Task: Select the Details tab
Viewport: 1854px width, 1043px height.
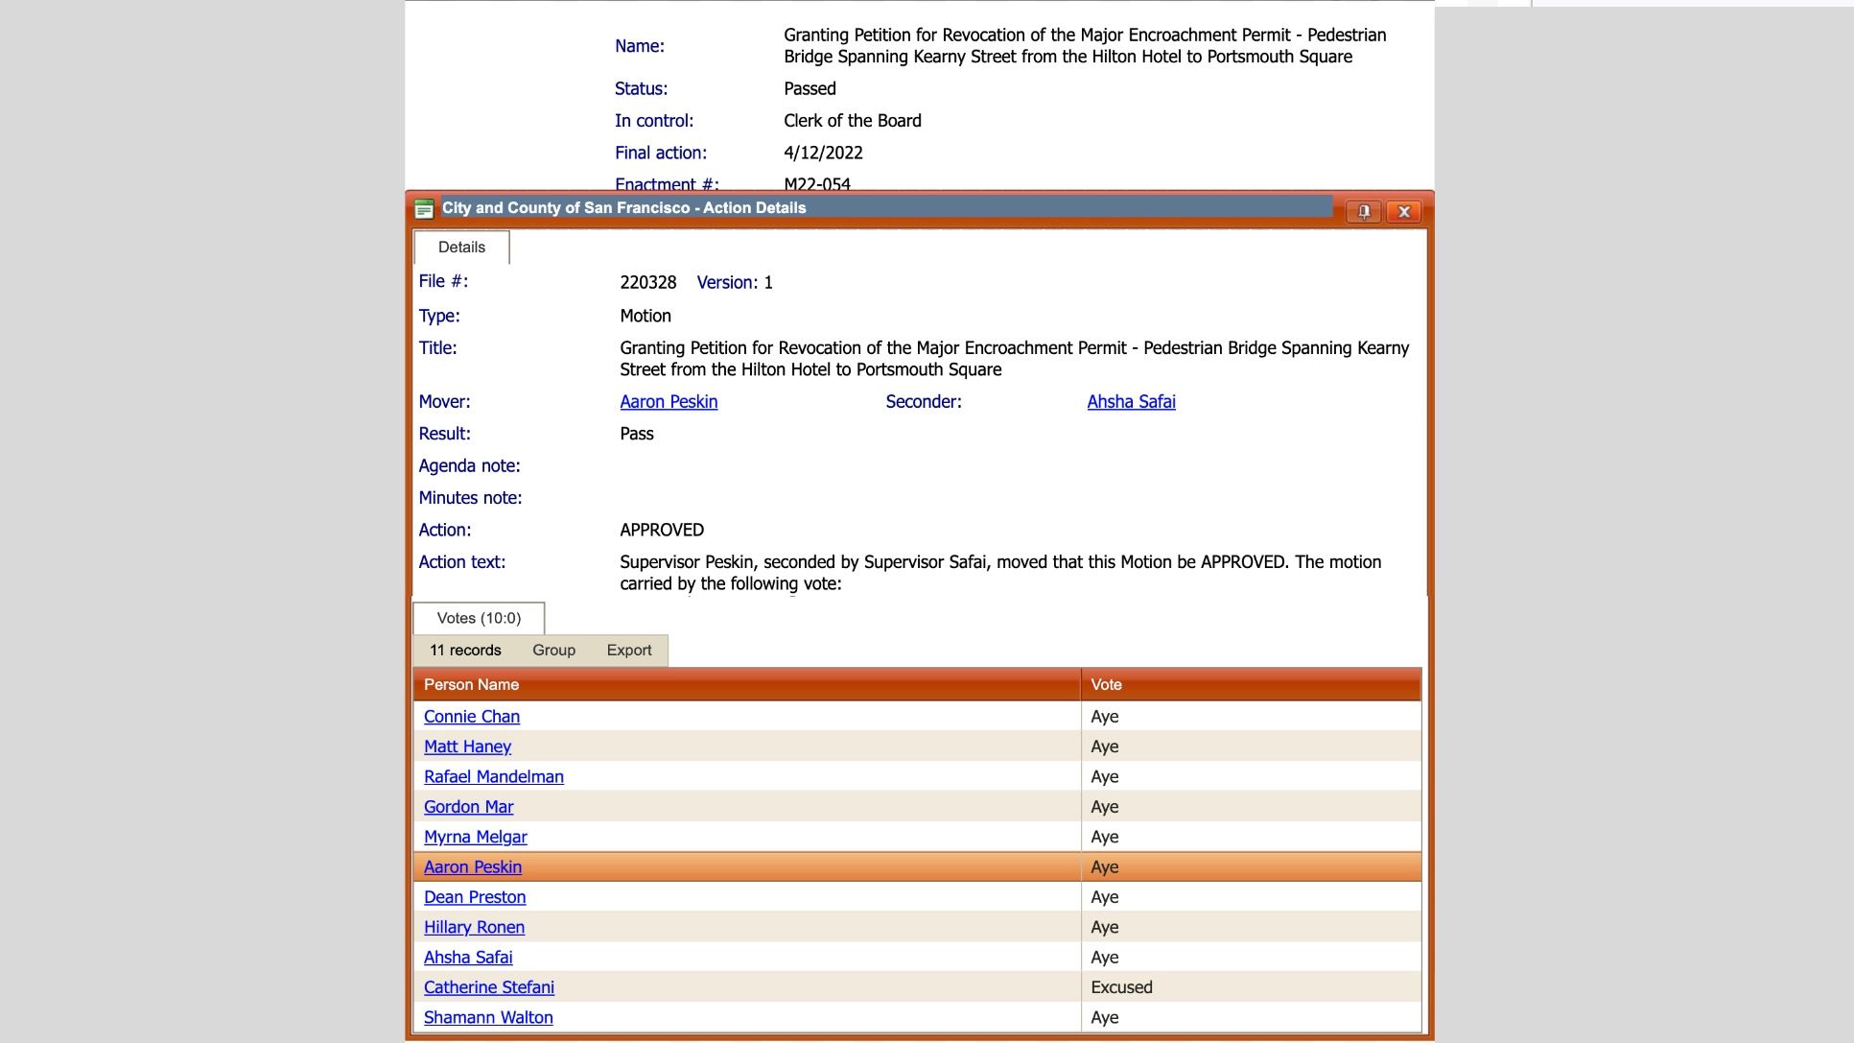Action: click(461, 247)
